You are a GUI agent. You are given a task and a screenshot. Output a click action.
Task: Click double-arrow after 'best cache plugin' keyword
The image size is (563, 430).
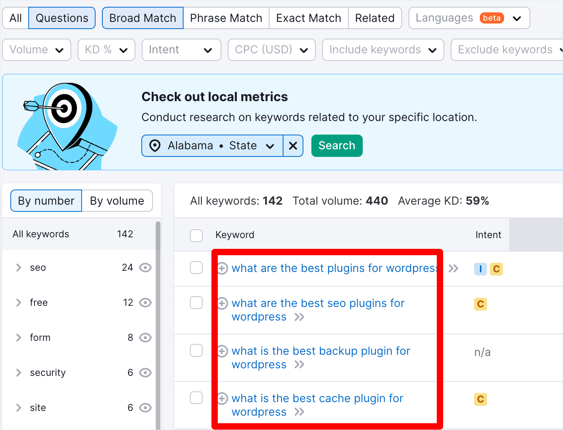point(299,412)
